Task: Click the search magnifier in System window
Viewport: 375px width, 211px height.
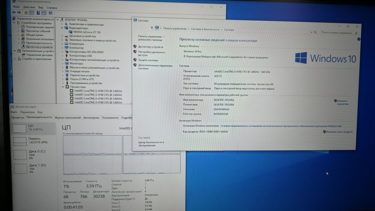Action: (x=356, y=33)
